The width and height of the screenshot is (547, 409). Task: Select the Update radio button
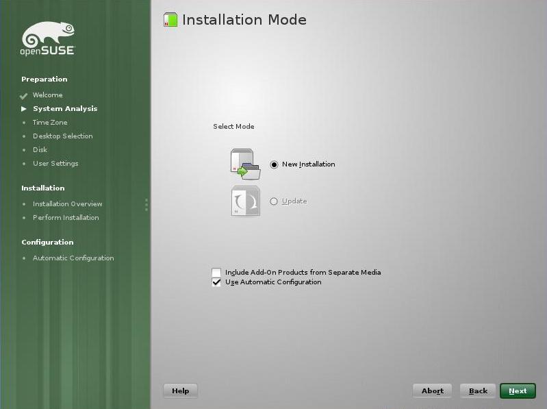pyautogui.click(x=274, y=201)
